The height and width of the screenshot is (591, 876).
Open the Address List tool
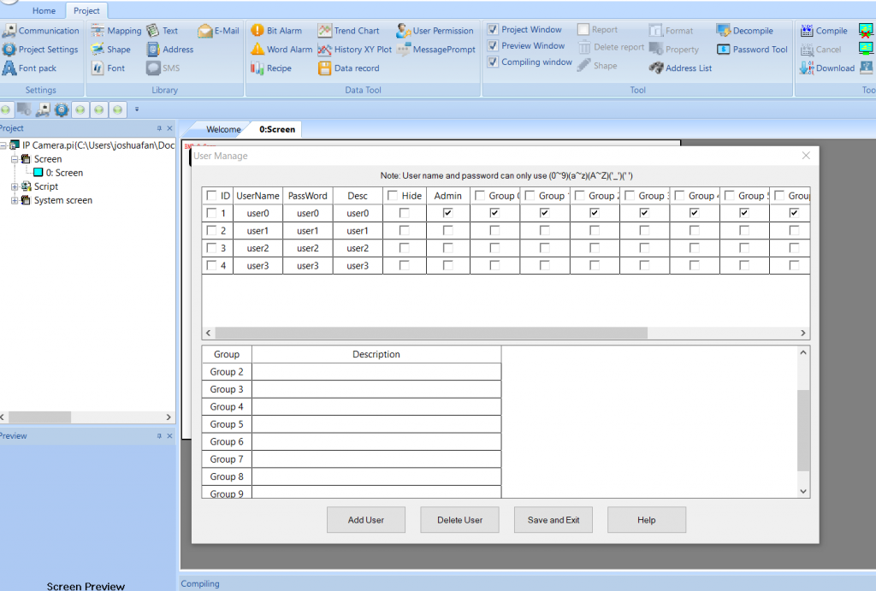[x=656, y=68]
